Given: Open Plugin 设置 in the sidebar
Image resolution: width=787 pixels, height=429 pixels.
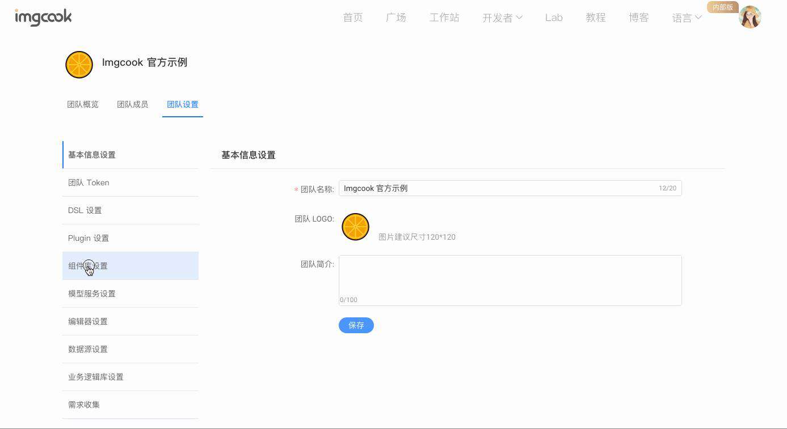Looking at the screenshot, I should point(131,238).
